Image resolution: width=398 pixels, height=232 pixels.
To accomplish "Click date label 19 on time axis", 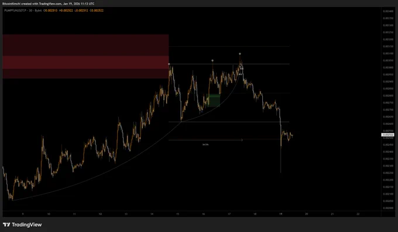I will pyautogui.click(x=281, y=214).
